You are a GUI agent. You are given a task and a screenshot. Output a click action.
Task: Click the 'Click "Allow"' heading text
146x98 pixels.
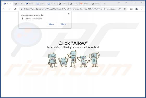pos(73,43)
